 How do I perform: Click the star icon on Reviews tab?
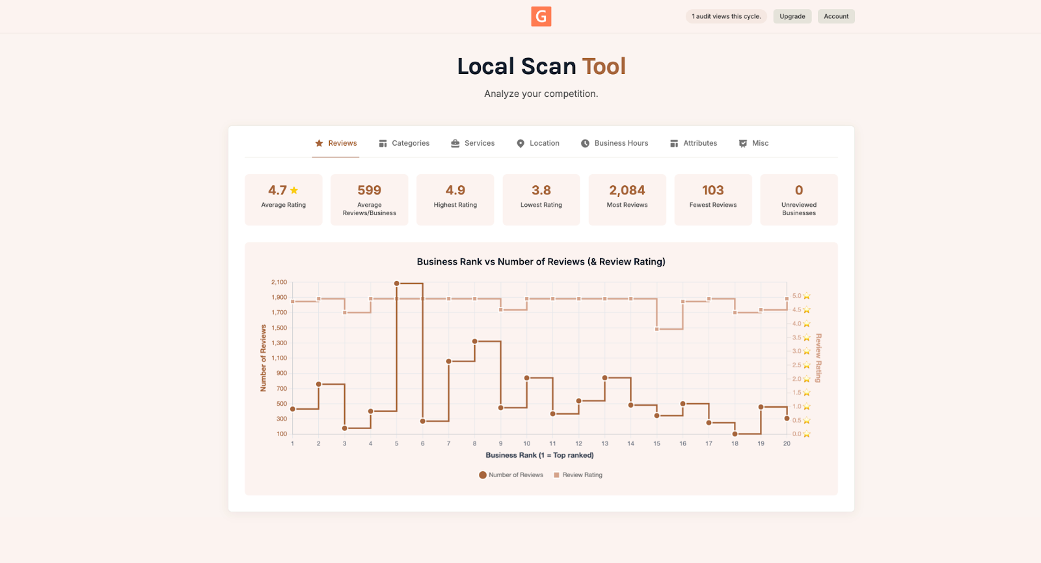point(319,143)
